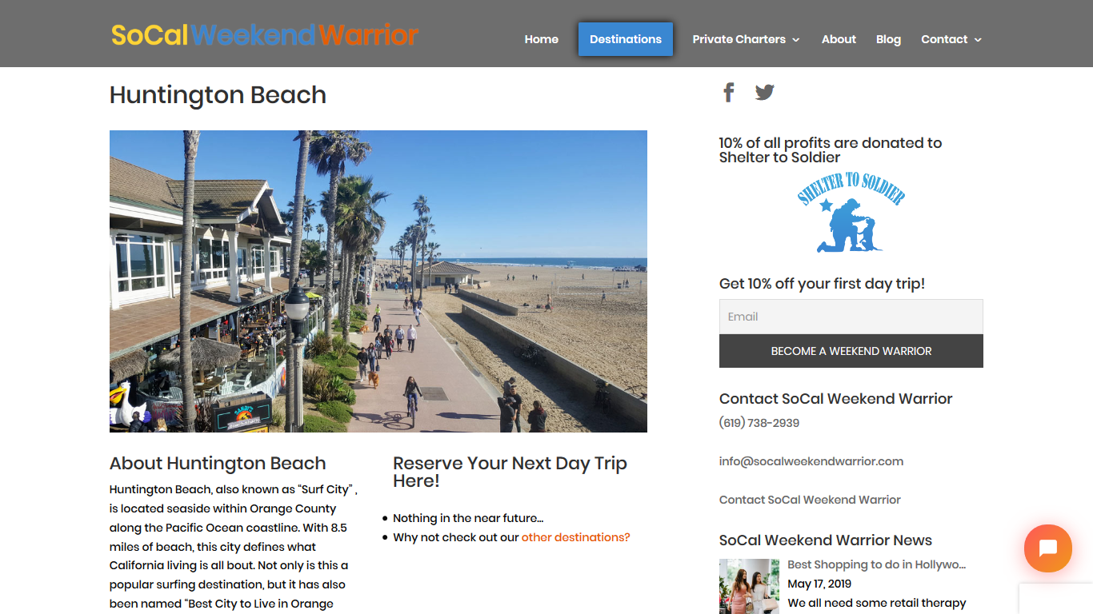Click 'We all need some retail therapy' excerpt
Screen dimensions: 1093x614
(x=877, y=603)
